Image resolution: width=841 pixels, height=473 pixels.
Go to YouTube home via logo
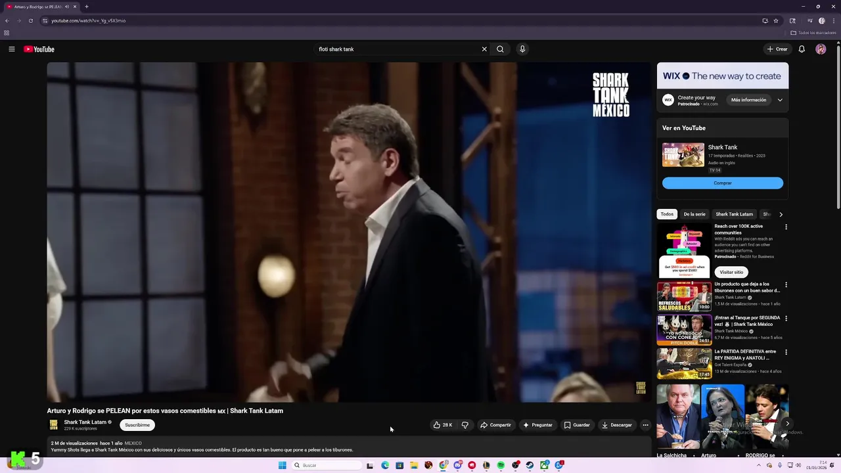(39, 49)
